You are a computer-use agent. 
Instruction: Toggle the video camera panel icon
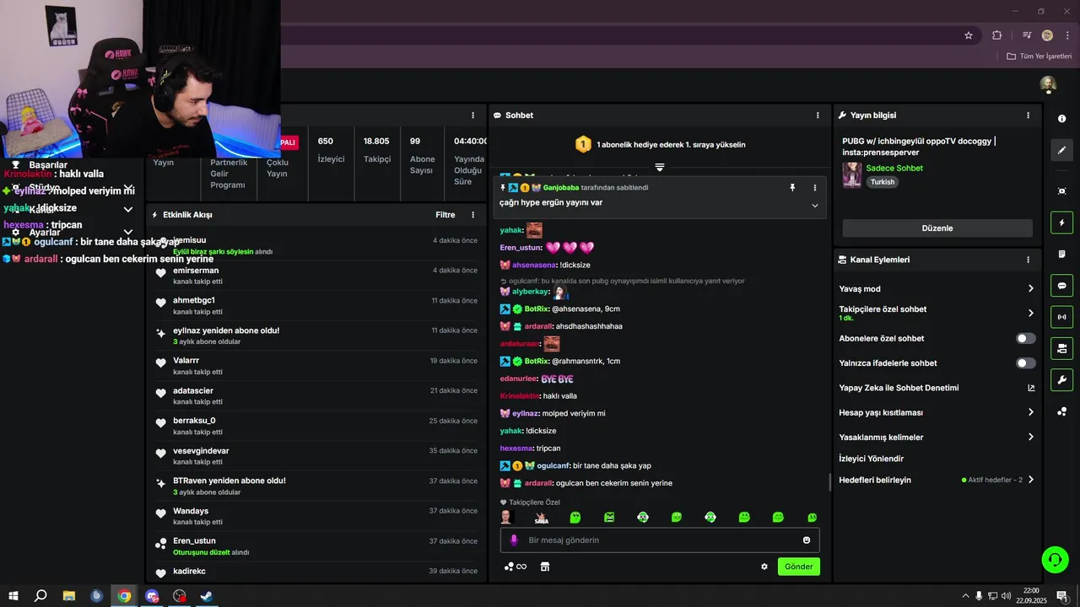(1061, 348)
